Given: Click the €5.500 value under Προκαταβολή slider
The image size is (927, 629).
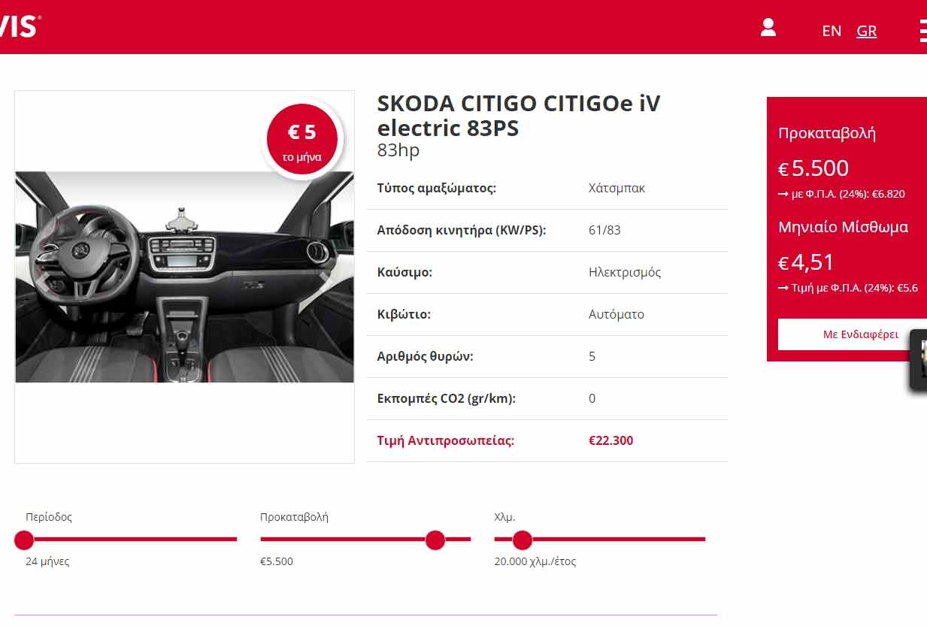Looking at the screenshot, I should (x=277, y=561).
